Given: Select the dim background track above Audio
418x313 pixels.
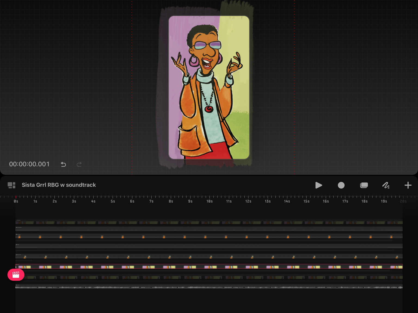Looking at the screenshot, I should (x=209, y=277).
